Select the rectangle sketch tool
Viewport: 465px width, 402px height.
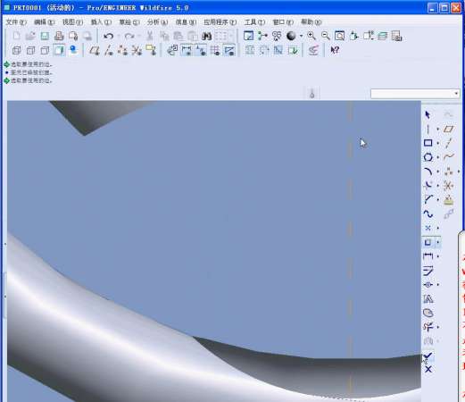coord(428,143)
